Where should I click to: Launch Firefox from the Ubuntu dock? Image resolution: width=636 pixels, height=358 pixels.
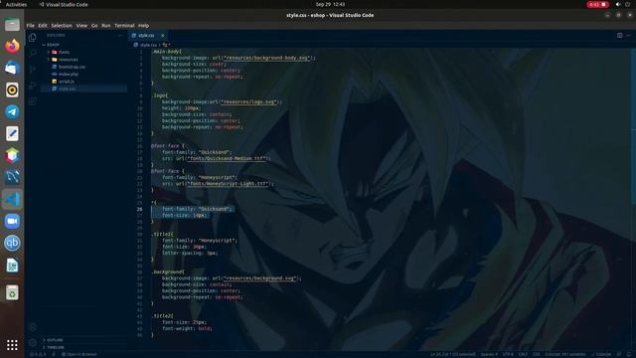(12, 46)
